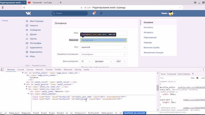Click the YouTube tab favicon
Screen dimensions: 205x115
pos(29,3)
